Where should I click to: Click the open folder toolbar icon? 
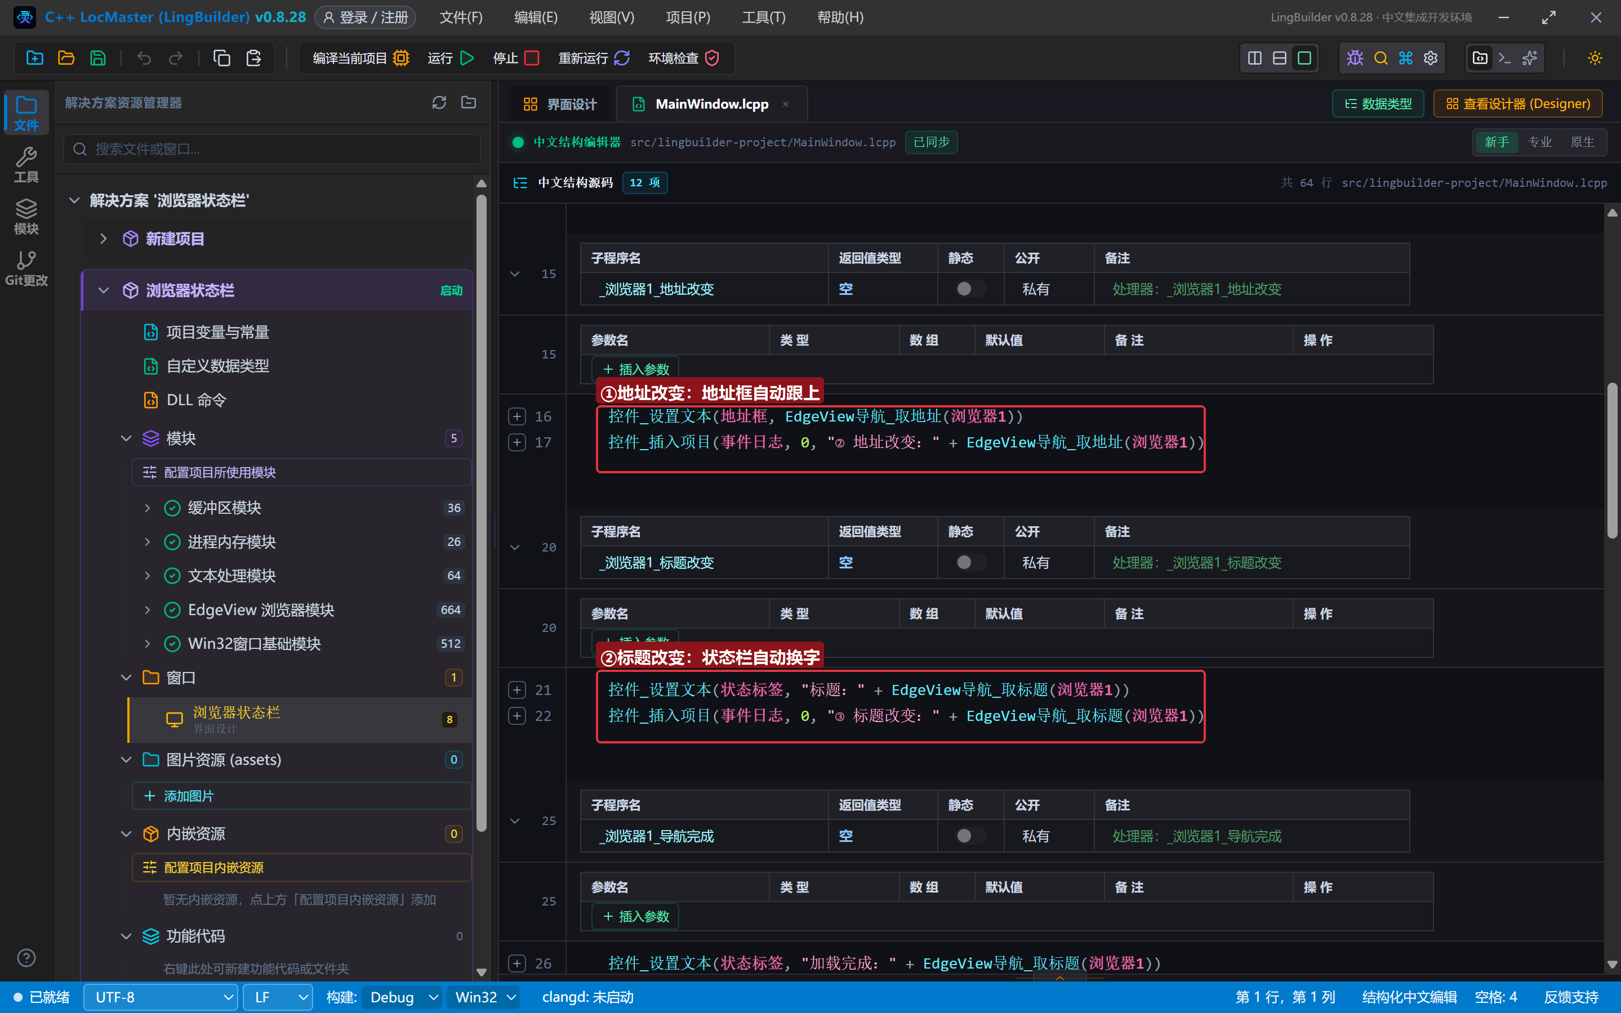(66, 57)
